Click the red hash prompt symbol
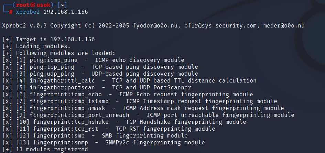This screenshot has width=325, height=153. (x=11, y=12)
